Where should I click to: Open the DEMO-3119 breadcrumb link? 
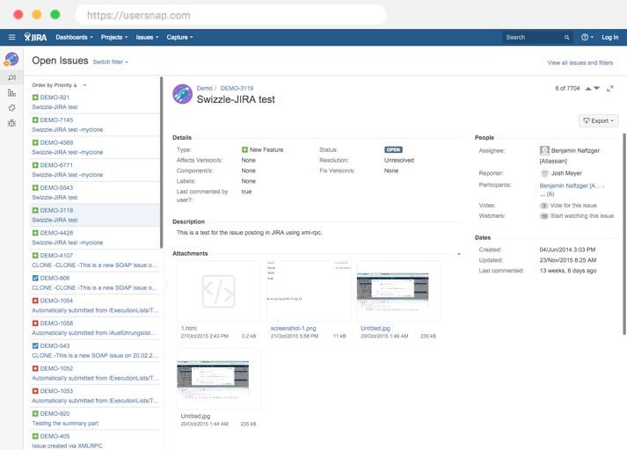(237, 88)
